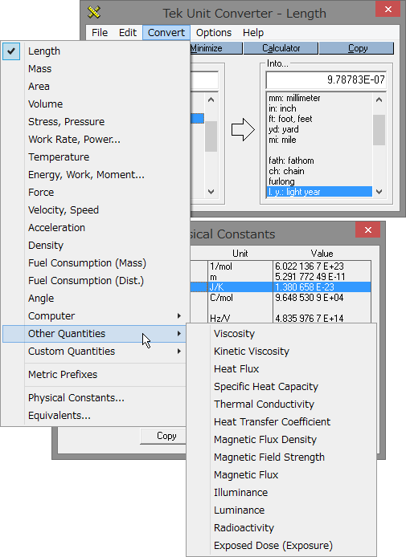Select Work Rate, Power... entry
This screenshot has width=406, height=557.
tap(95, 140)
